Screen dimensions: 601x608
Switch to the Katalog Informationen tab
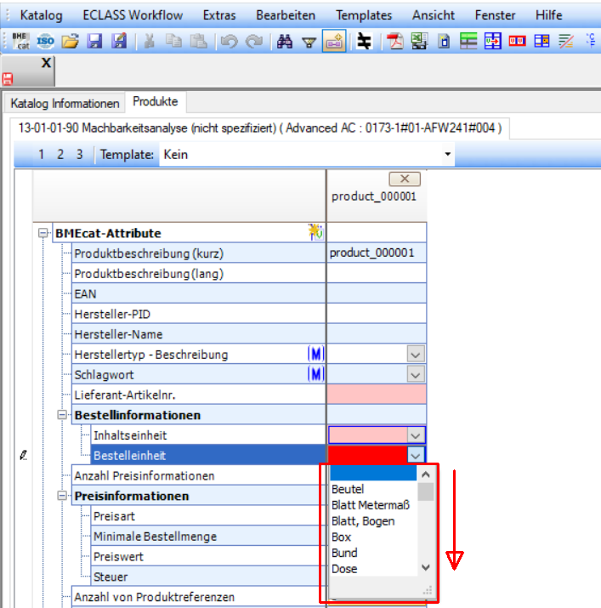pos(65,104)
